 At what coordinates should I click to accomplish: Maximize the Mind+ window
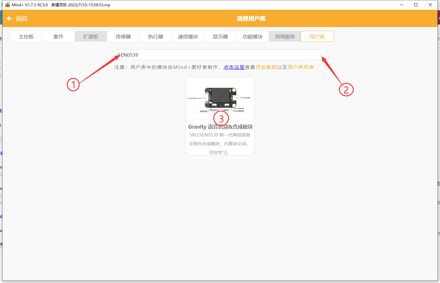coord(416,5)
